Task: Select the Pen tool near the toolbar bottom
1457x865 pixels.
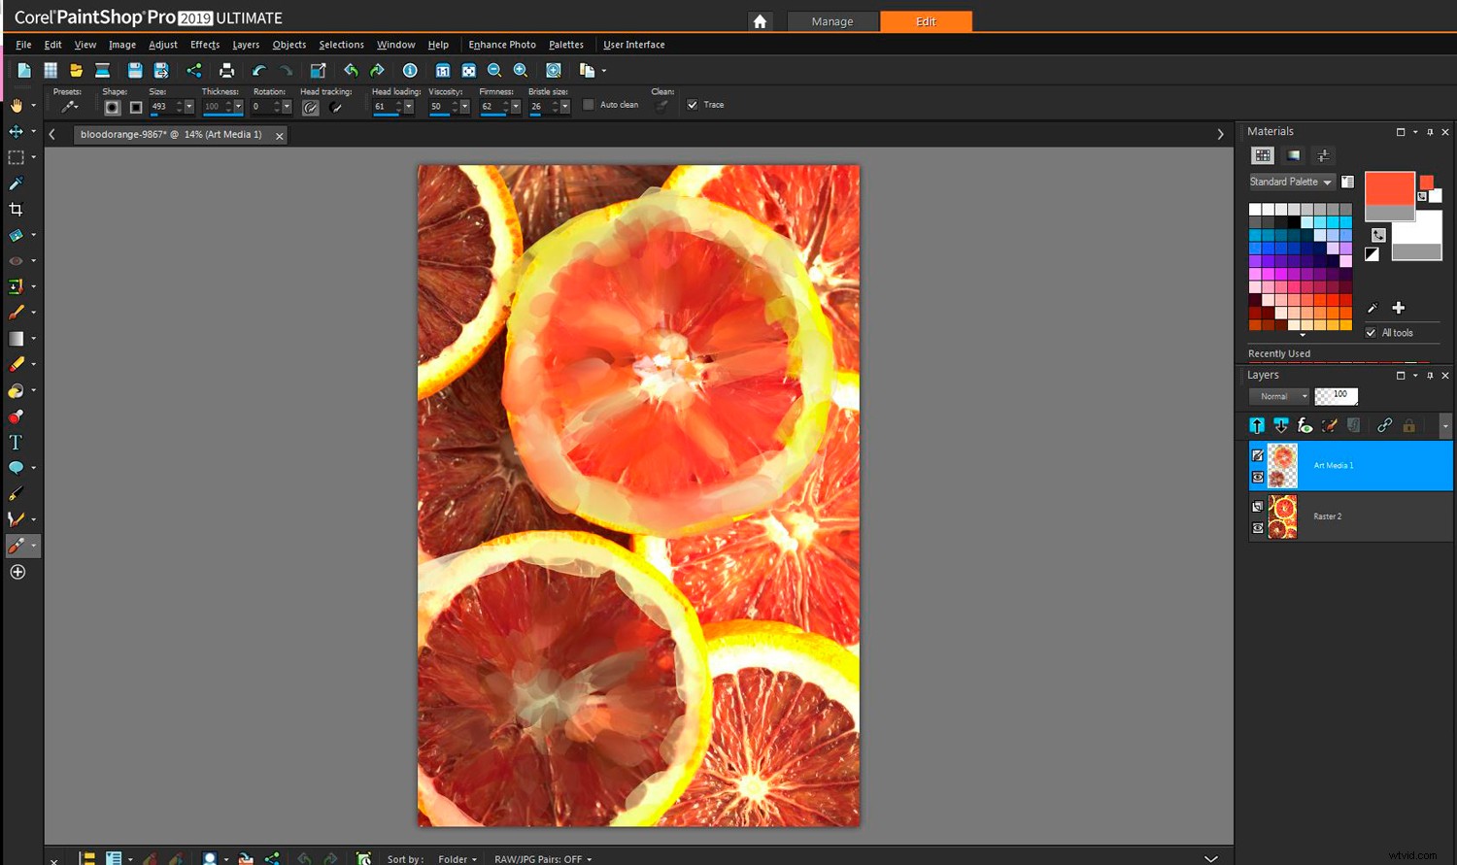Action: coord(17,493)
